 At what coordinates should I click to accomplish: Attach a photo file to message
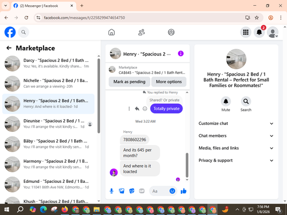(122, 191)
